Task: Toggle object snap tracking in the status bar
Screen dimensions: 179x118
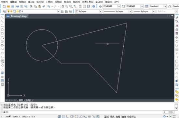Action: pos(81,116)
